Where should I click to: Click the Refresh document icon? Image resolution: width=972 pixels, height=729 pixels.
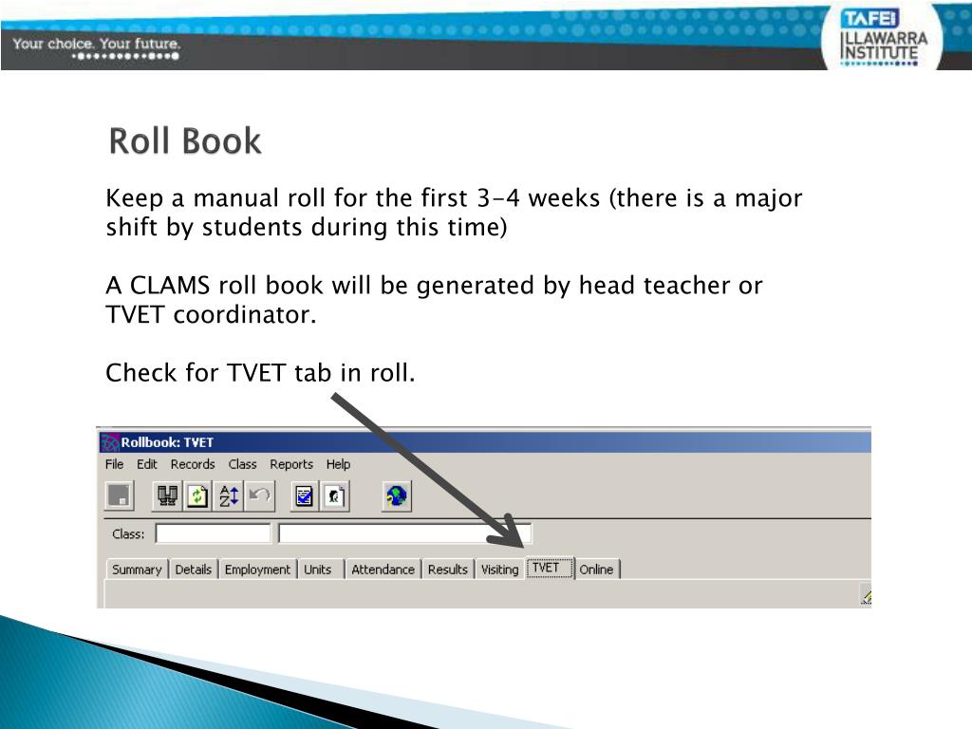coord(197,495)
